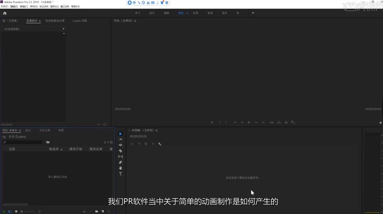Viewport: 383px width, 214px height.
Task: Toggle project lock (green padlock)
Action: [4, 211]
